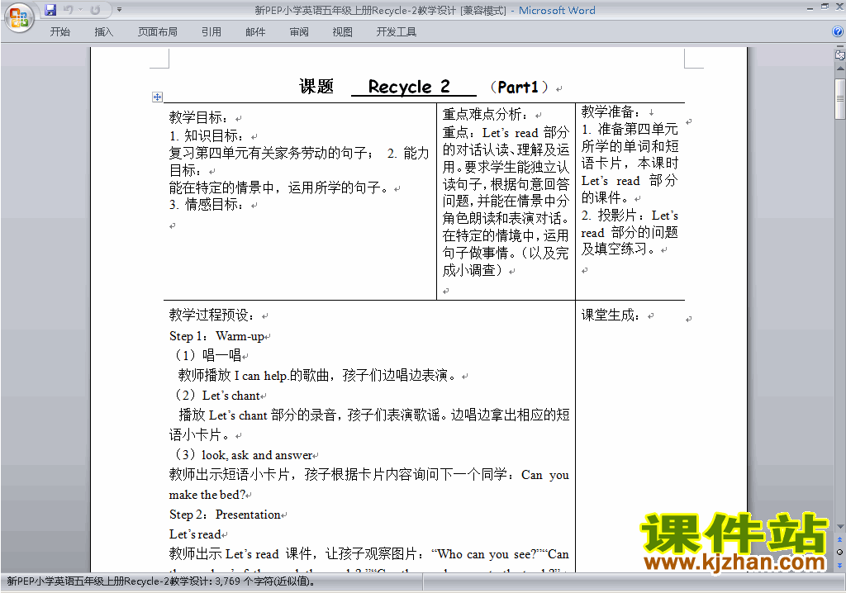Viewport: 846px width, 593px height.
Task: Open the 开发工具 ribbon tab
Action: (x=396, y=32)
